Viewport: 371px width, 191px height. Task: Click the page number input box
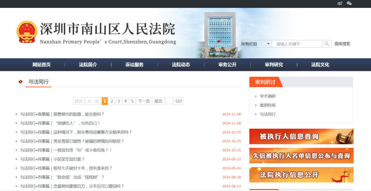(169, 101)
